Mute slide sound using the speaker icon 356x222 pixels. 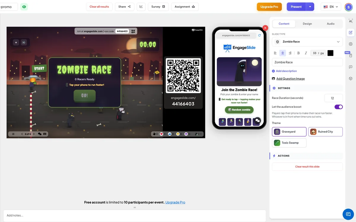pos(24,43)
